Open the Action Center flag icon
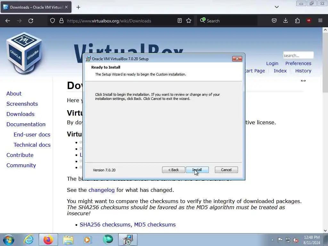This screenshot has height=246, width=328. pos(280,240)
